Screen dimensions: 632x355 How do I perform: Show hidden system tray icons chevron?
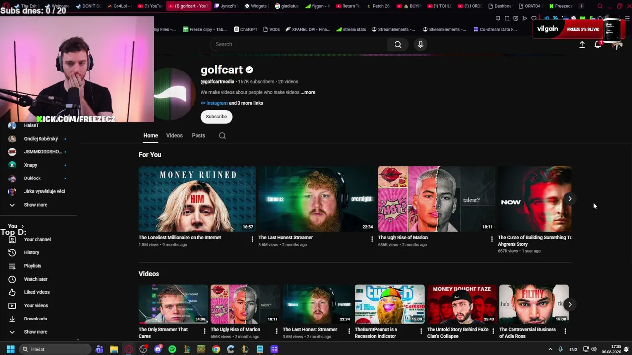(x=550, y=349)
